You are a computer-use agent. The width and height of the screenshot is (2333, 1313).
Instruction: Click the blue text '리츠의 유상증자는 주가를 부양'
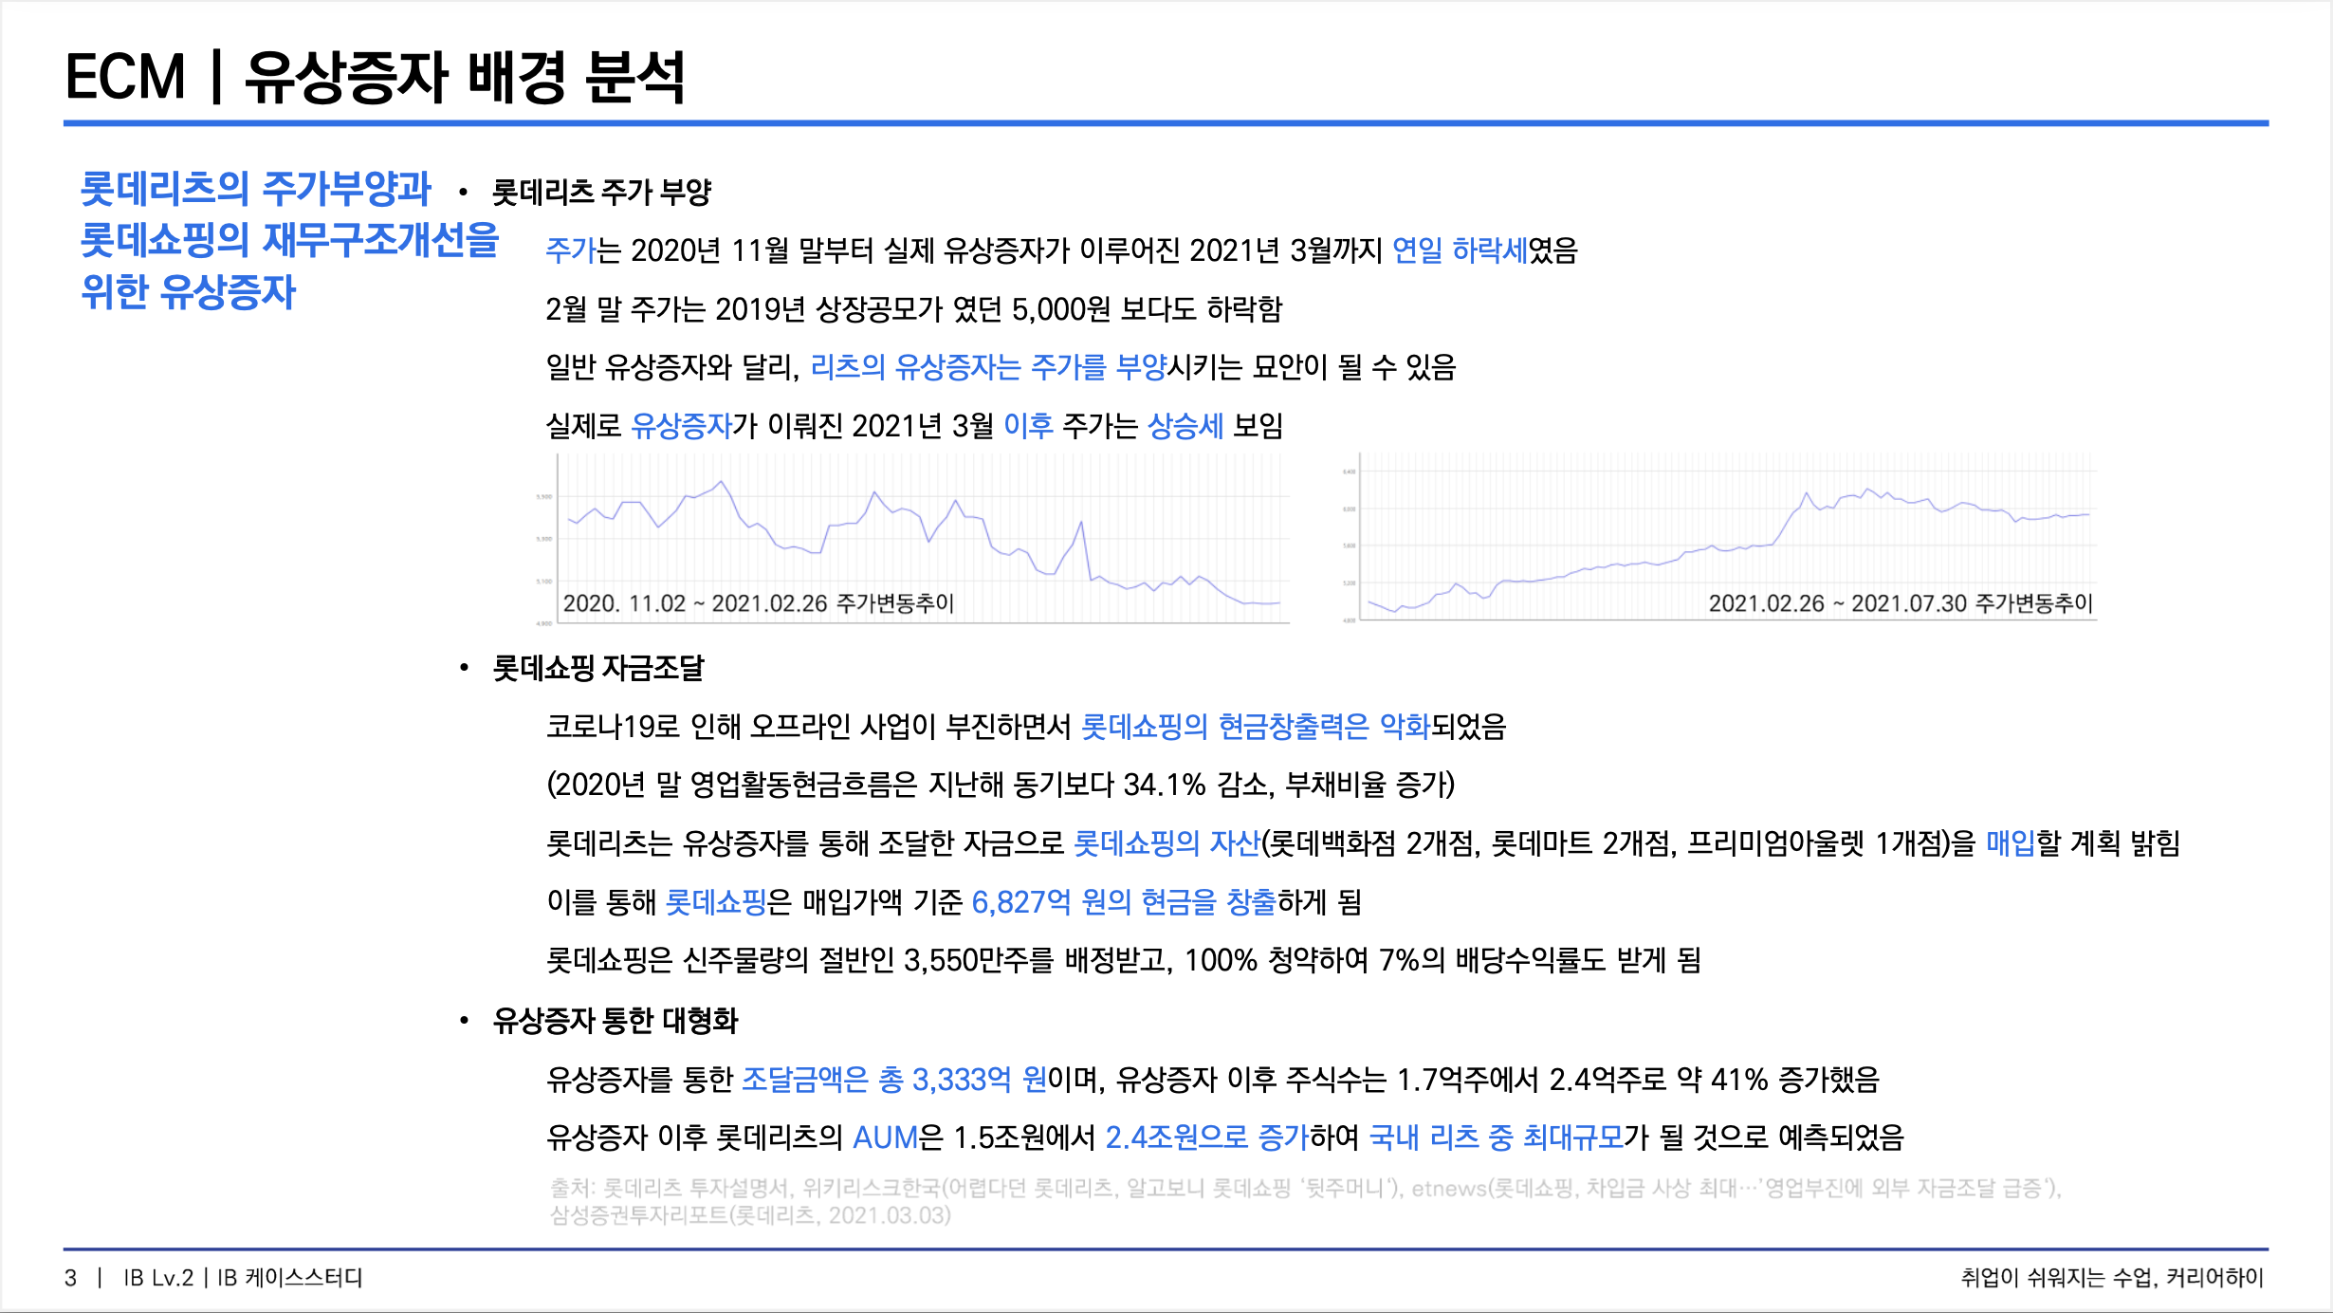pyautogui.click(x=988, y=367)
